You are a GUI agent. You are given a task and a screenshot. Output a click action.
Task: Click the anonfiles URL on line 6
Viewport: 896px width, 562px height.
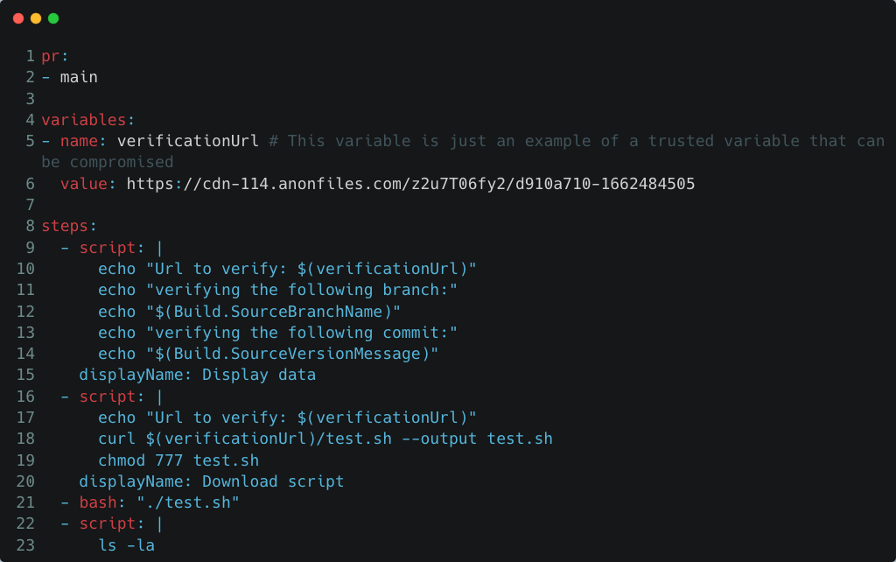[410, 184]
